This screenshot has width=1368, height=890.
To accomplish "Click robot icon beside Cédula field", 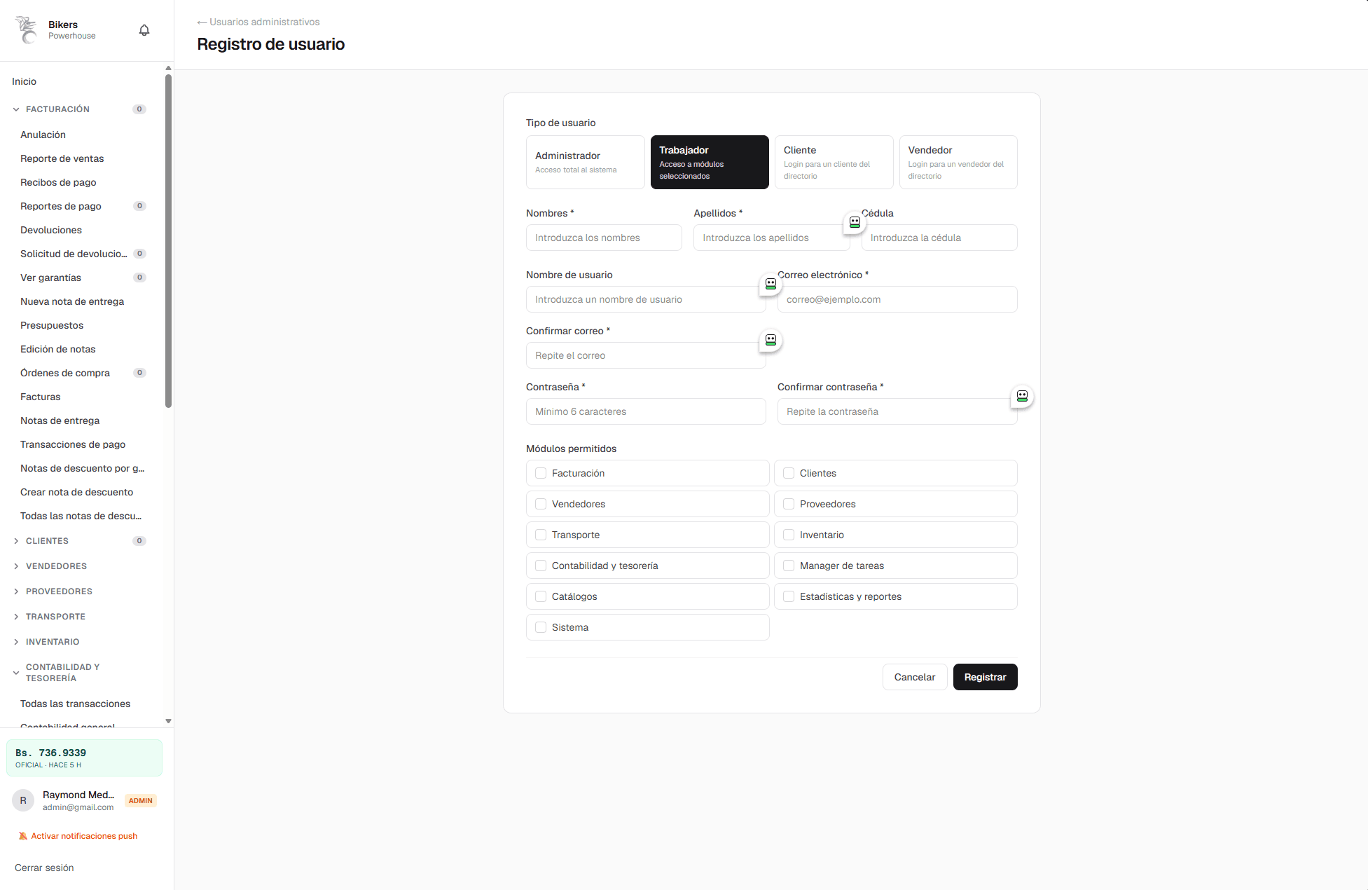I will (855, 222).
